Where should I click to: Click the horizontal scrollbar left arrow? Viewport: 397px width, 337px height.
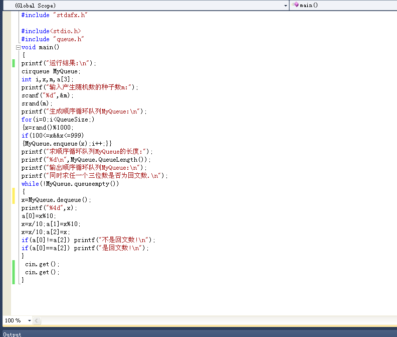37,320
